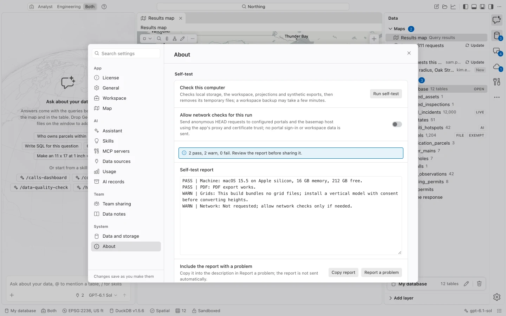
Task: Select the pencil draw tool on map toolbar
Action: tap(182, 39)
